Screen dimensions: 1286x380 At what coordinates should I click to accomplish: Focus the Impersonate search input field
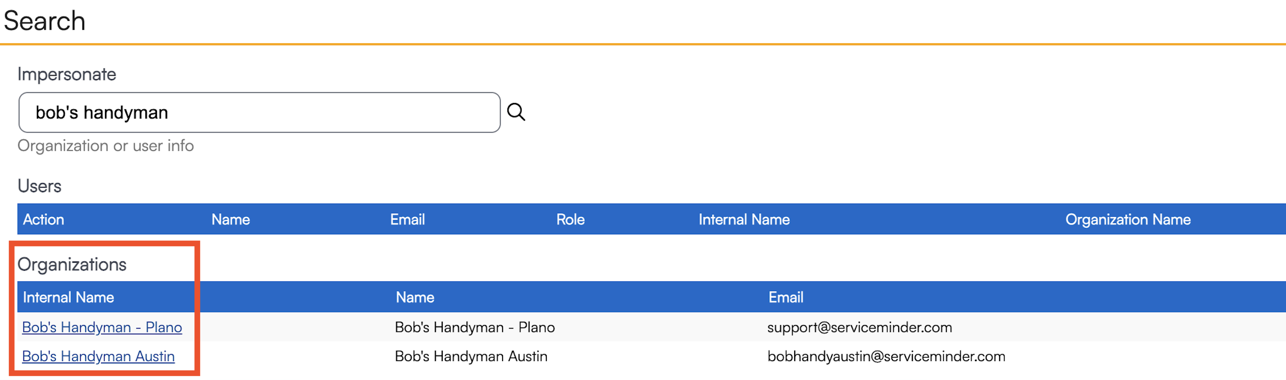coord(259,112)
